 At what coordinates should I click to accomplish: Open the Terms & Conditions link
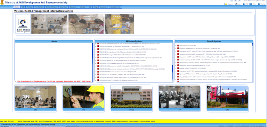[x=250, y=1]
